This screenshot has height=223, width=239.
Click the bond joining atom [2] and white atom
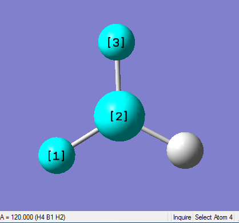coord(155,135)
